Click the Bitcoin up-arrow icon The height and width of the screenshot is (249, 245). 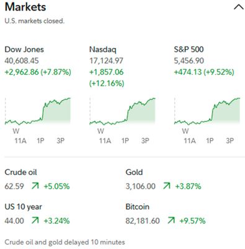pos(171,220)
